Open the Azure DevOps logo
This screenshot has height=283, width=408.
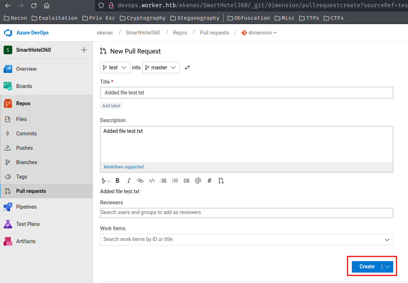pos(8,33)
